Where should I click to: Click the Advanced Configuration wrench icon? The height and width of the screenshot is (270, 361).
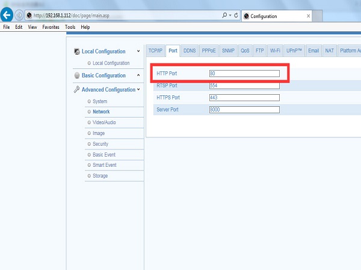pyautogui.click(x=76, y=89)
